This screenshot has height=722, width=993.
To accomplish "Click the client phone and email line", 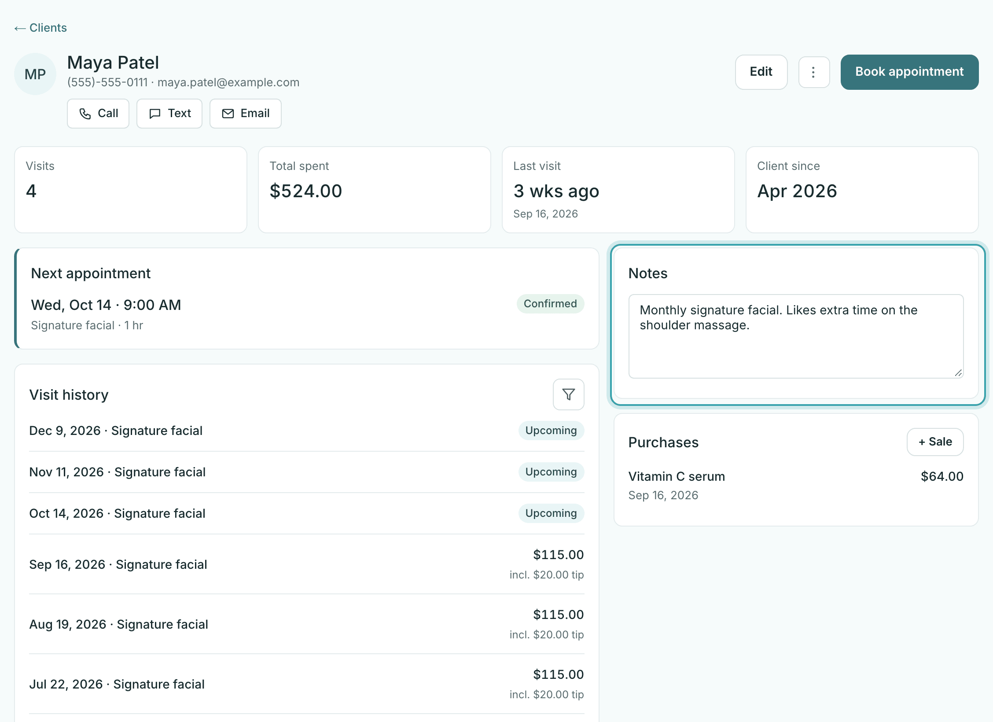I will tap(183, 82).
